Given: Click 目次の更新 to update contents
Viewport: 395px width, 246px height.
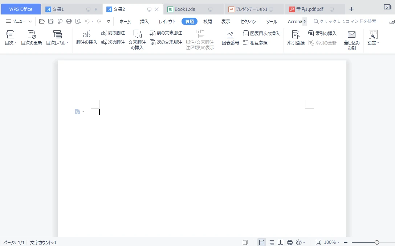Looking at the screenshot, I should click(x=32, y=38).
